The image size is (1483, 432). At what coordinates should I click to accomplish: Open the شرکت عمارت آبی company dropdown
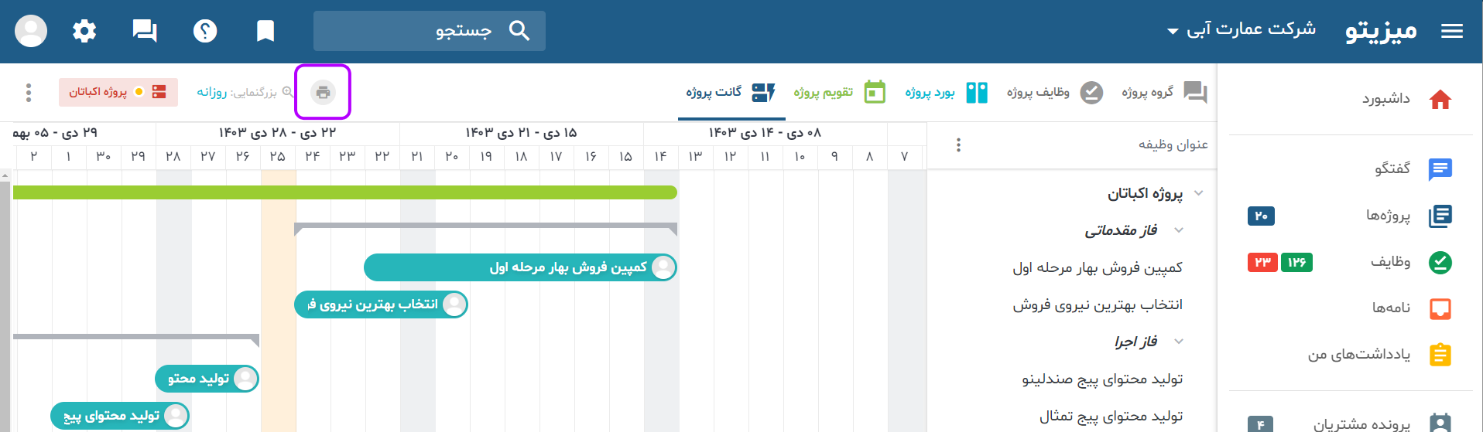[1241, 30]
